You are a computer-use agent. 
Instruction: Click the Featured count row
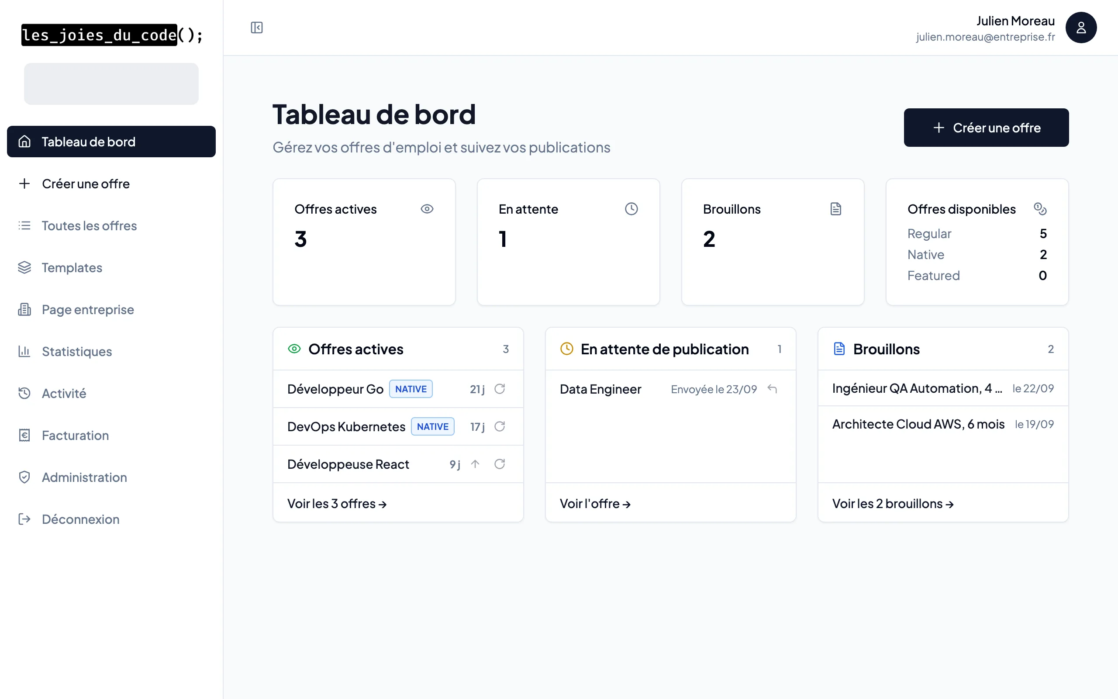point(977,276)
